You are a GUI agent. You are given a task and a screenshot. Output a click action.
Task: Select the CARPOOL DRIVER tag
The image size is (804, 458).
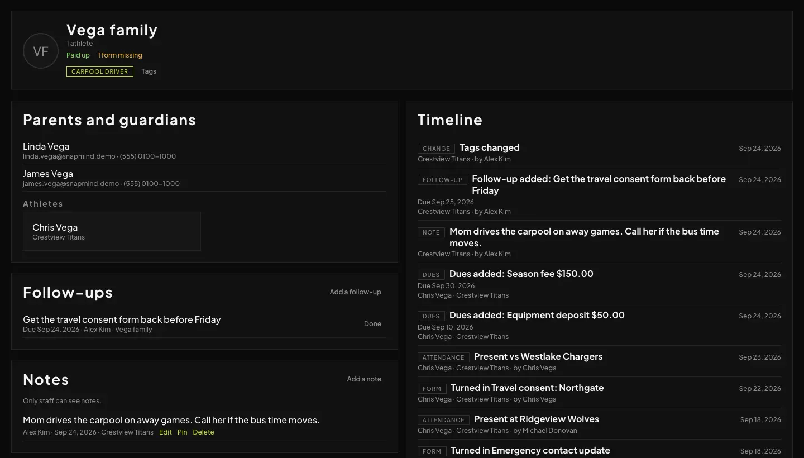click(100, 71)
